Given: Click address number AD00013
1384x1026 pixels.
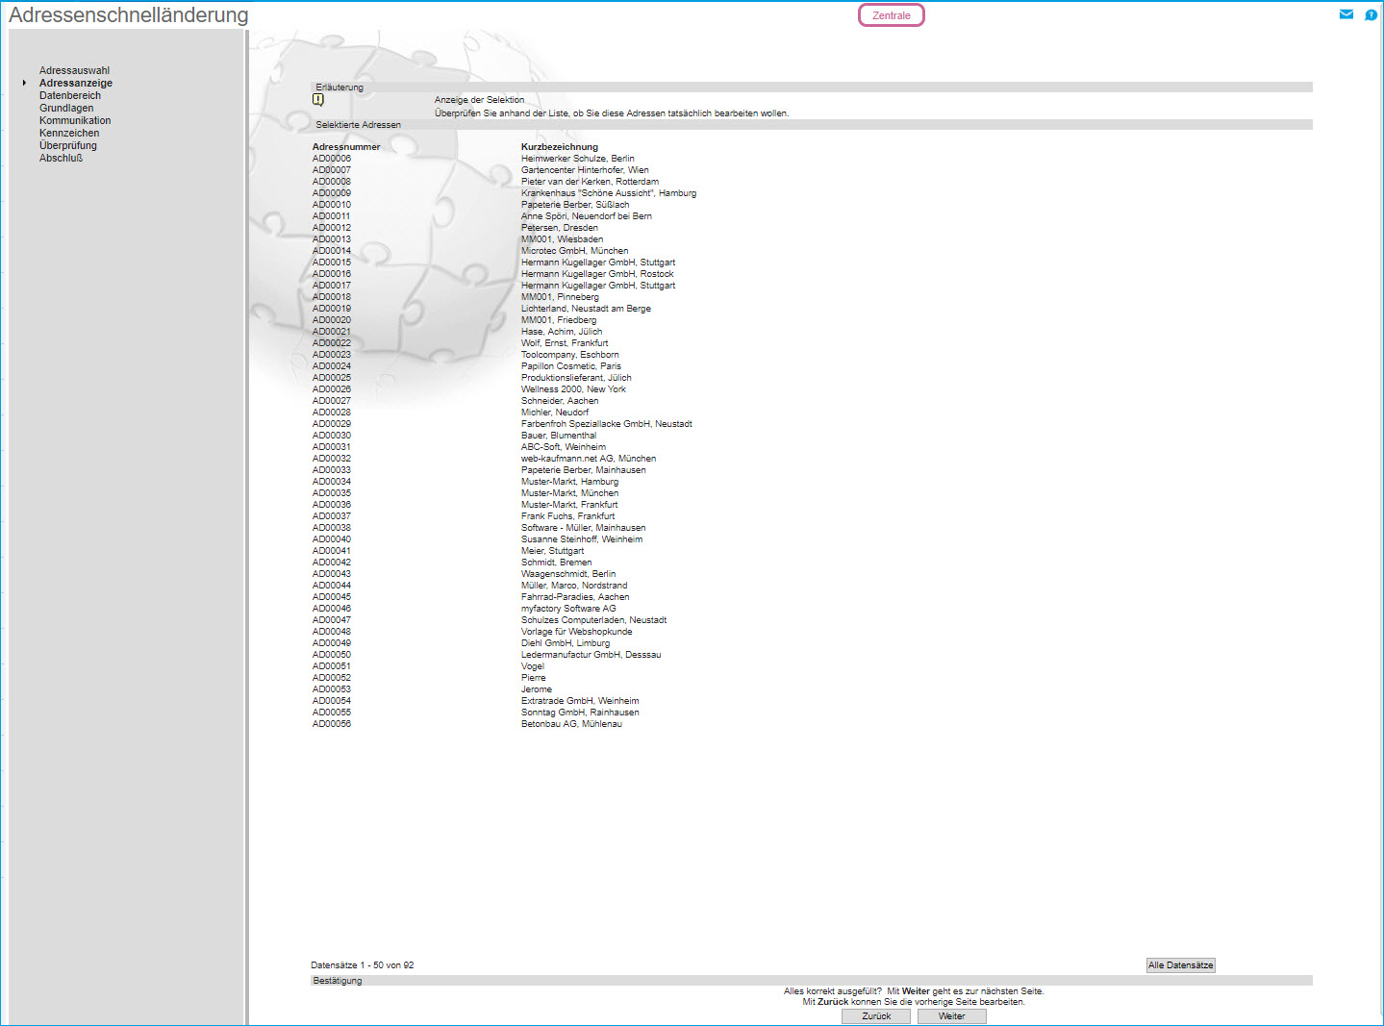Looking at the screenshot, I should click(332, 239).
